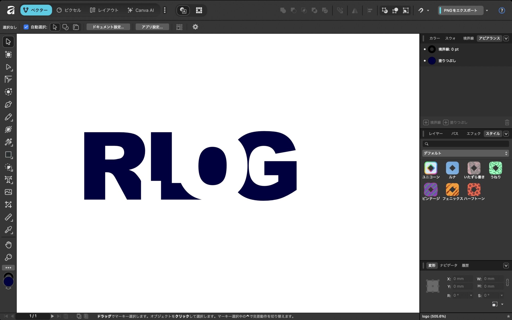Switch to the レイヤー tab
Screen dimensions: 512x320
(x=436, y=133)
